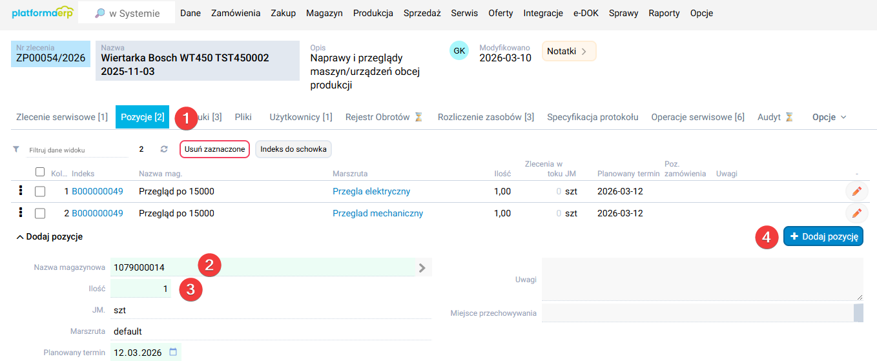Image resolution: width=877 pixels, height=361 pixels.
Task: Open the Opcje menu in top bar
Action: point(702,13)
